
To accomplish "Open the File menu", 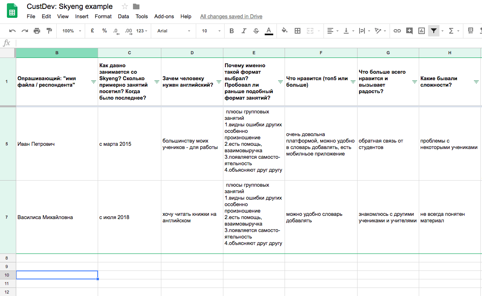I will 31,16.
